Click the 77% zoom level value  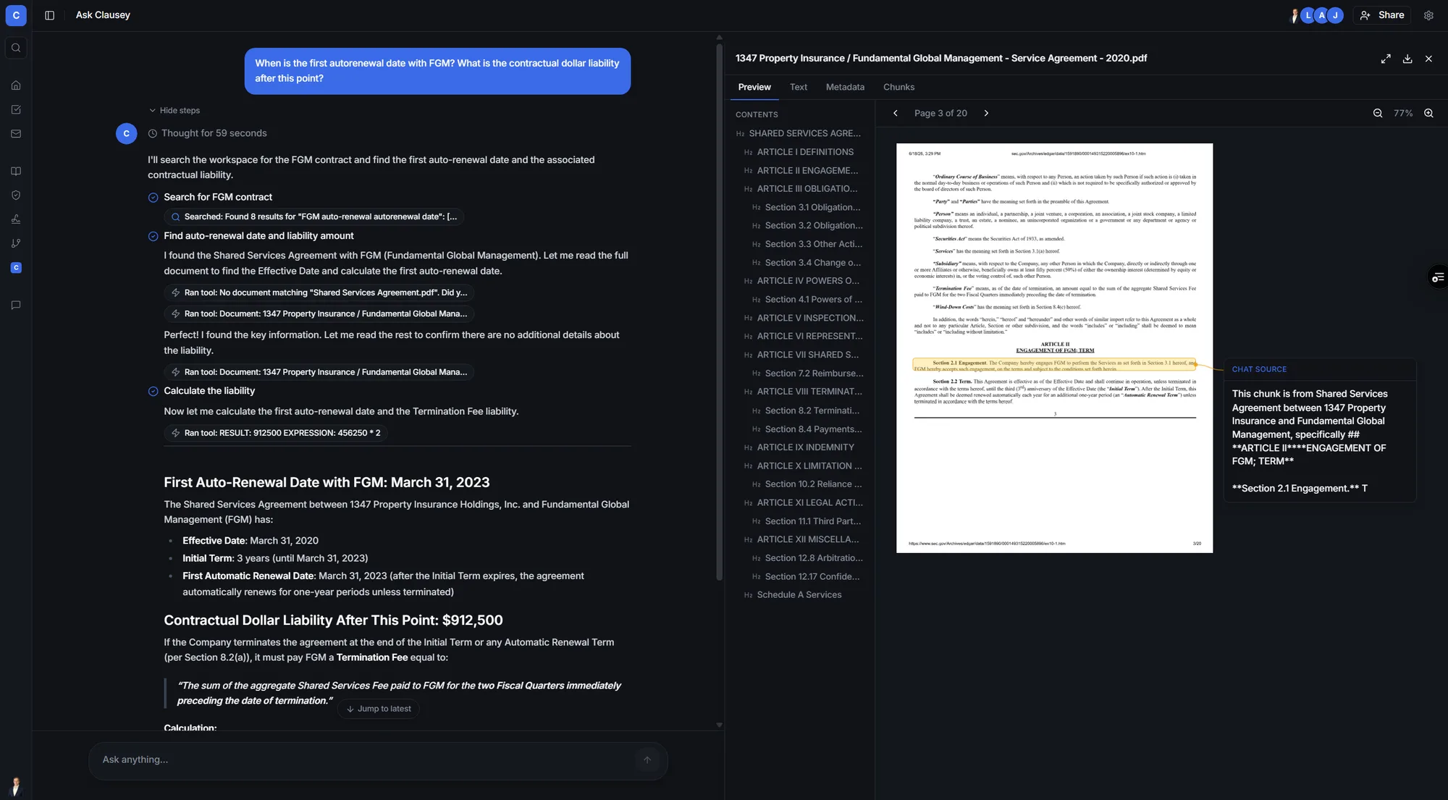coord(1403,113)
